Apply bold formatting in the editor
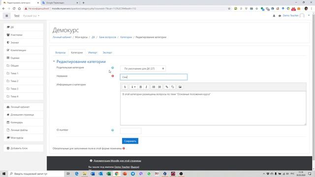 click(x=141, y=87)
